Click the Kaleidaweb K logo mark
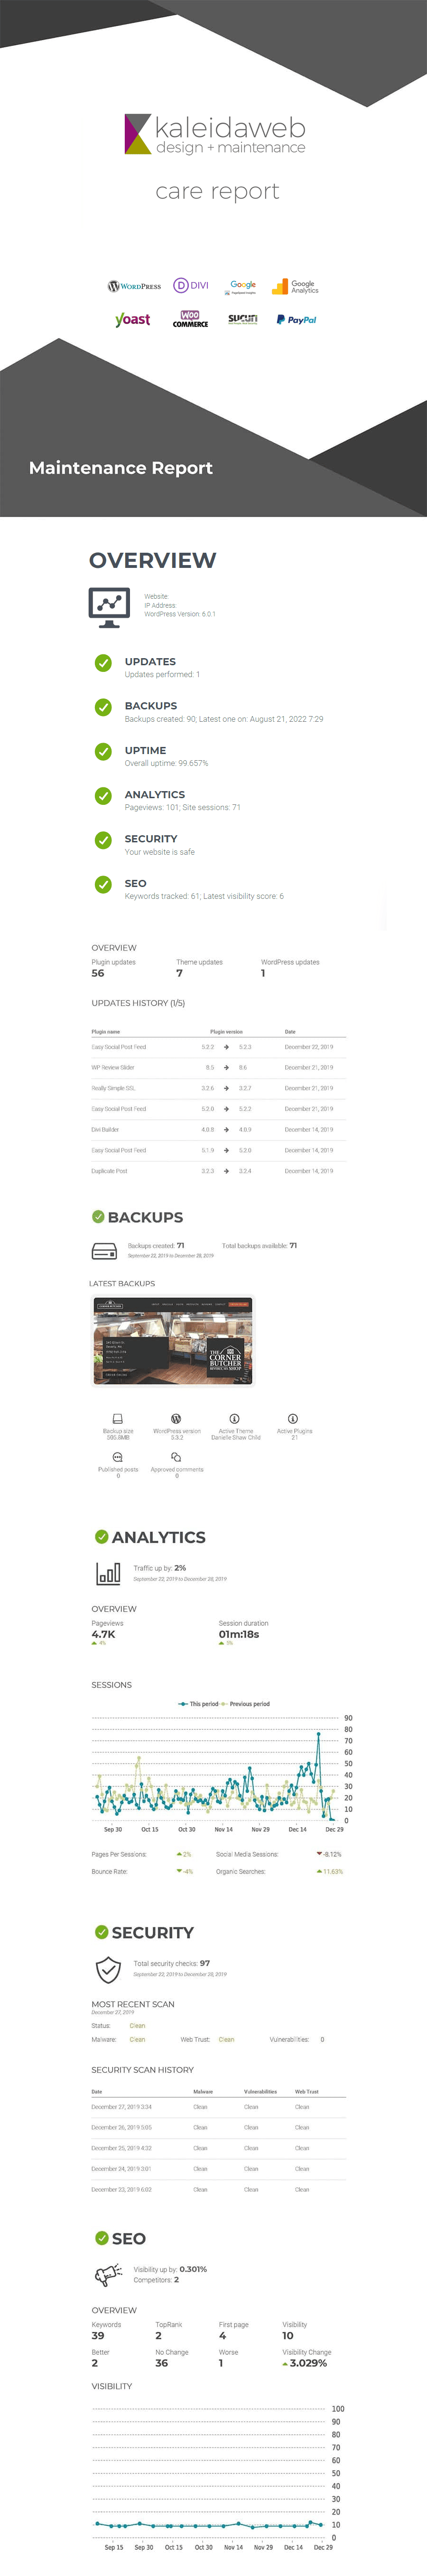 click(x=137, y=134)
